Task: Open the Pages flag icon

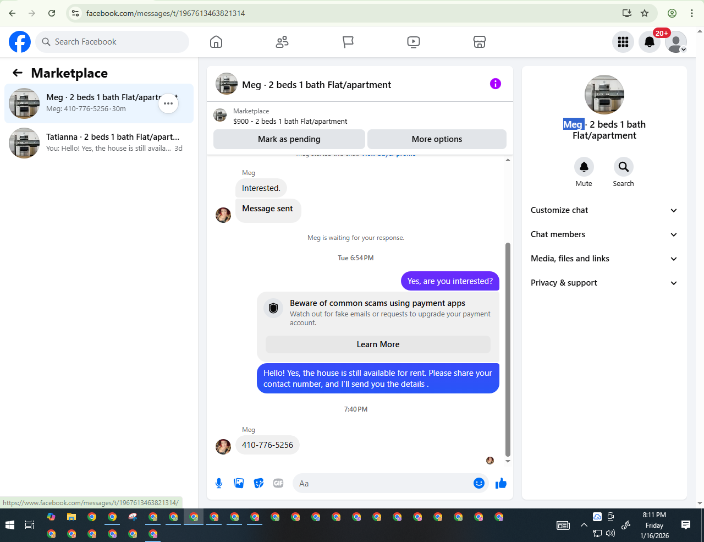Action: (348, 42)
